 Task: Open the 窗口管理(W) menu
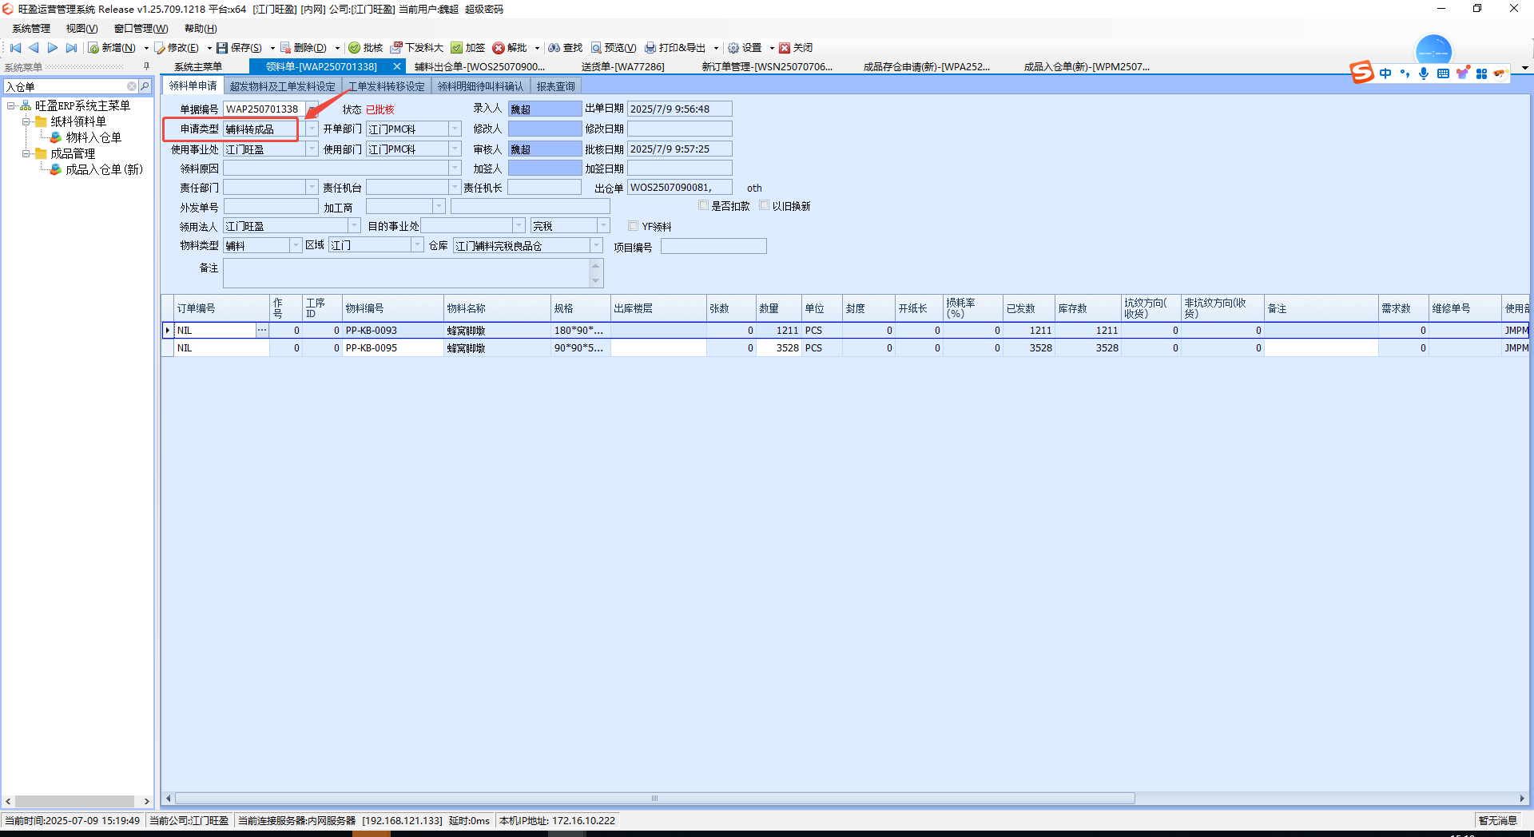(x=141, y=29)
